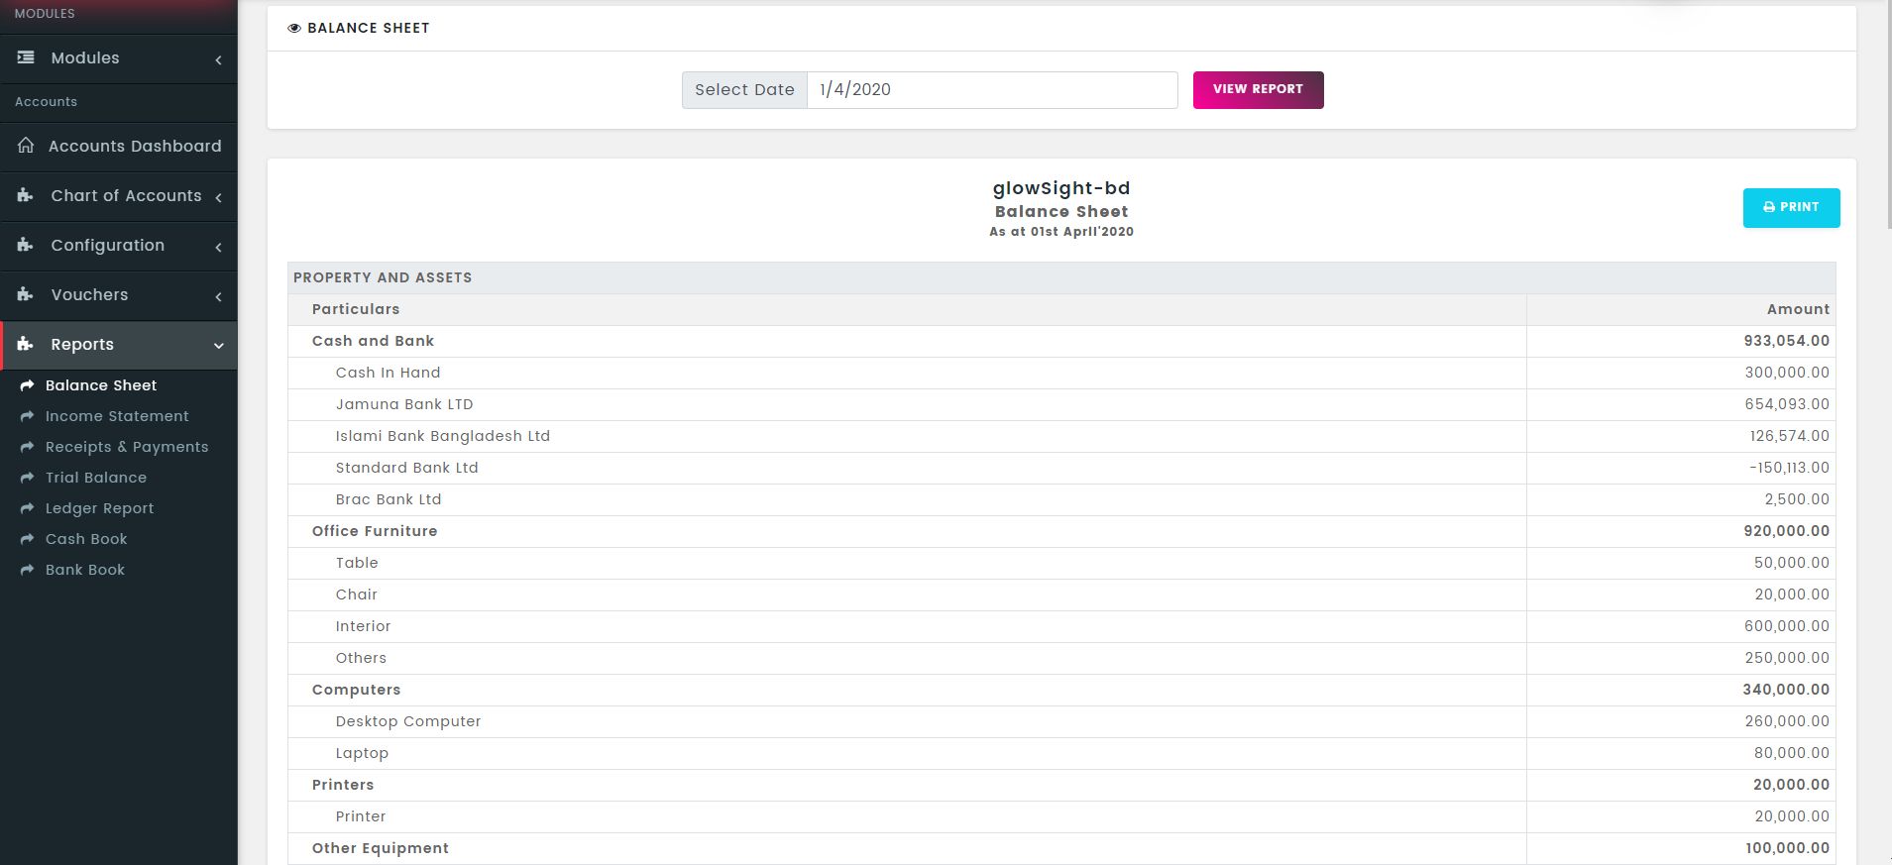The width and height of the screenshot is (1892, 865).
Task: Click the Select Date input field
Action: [992, 90]
